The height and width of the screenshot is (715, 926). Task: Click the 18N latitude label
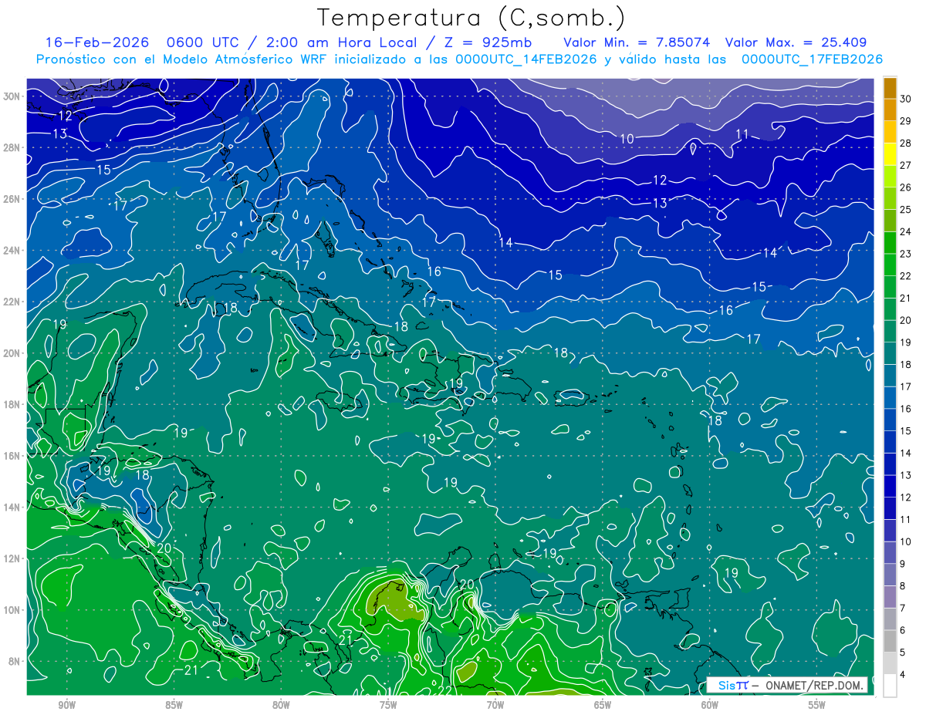click(x=12, y=404)
